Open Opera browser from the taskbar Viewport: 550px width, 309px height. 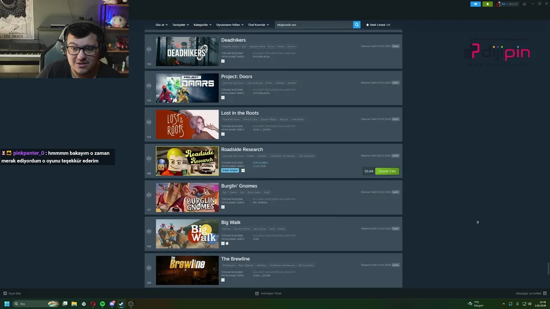(93, 304)
